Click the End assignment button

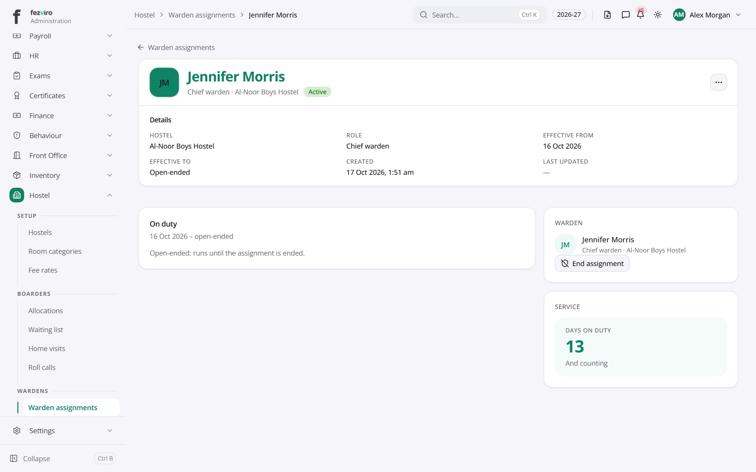[x=592, y=263]
